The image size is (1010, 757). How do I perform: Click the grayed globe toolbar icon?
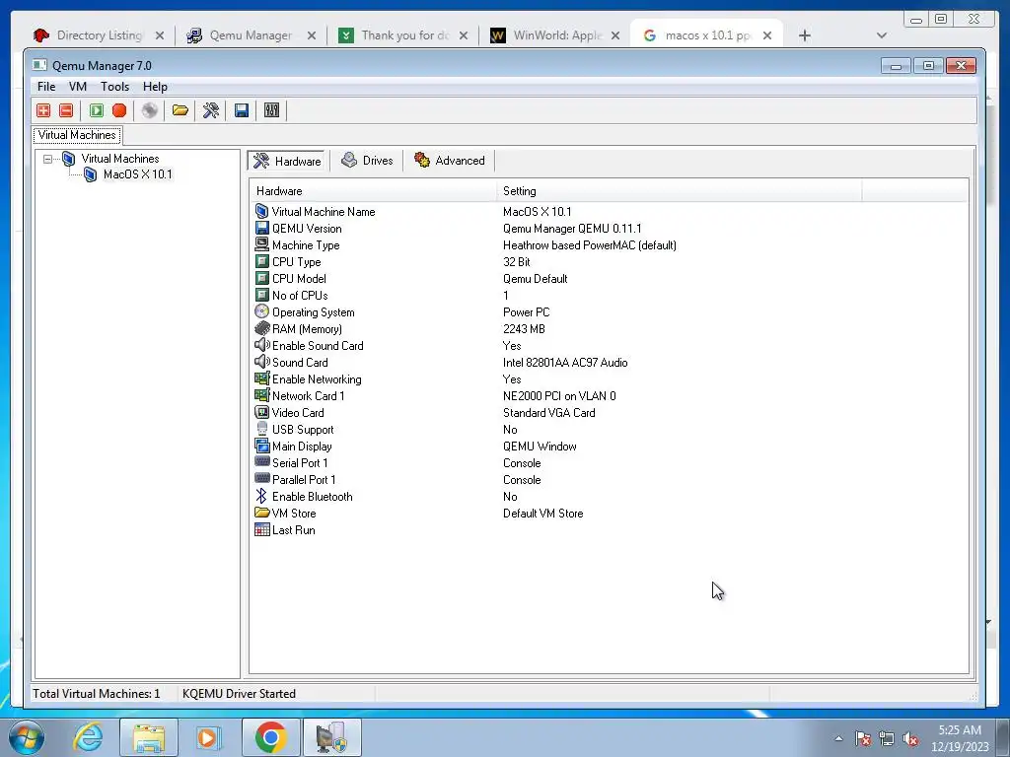click(150, 110)
